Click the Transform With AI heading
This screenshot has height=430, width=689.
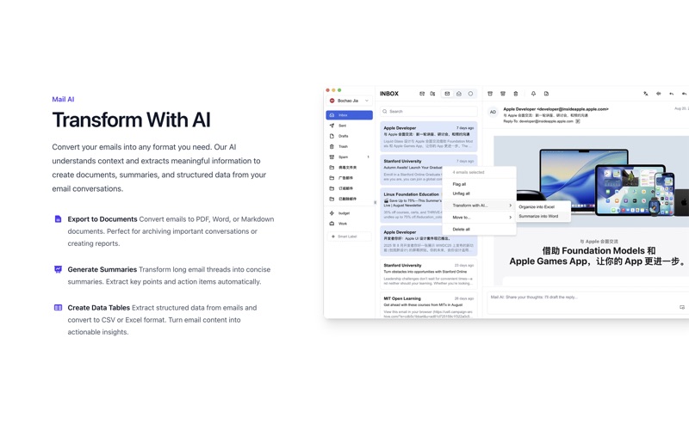pos(132,120)
